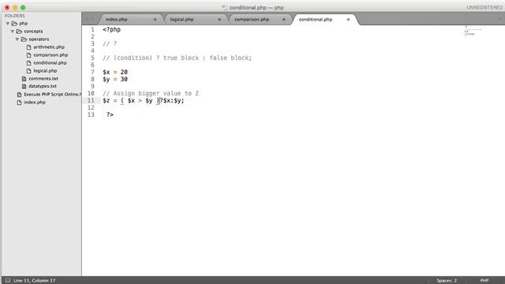Open datatypes.txt in the sidebar
This screenshot has height=284, width=505.
[43, 86]
